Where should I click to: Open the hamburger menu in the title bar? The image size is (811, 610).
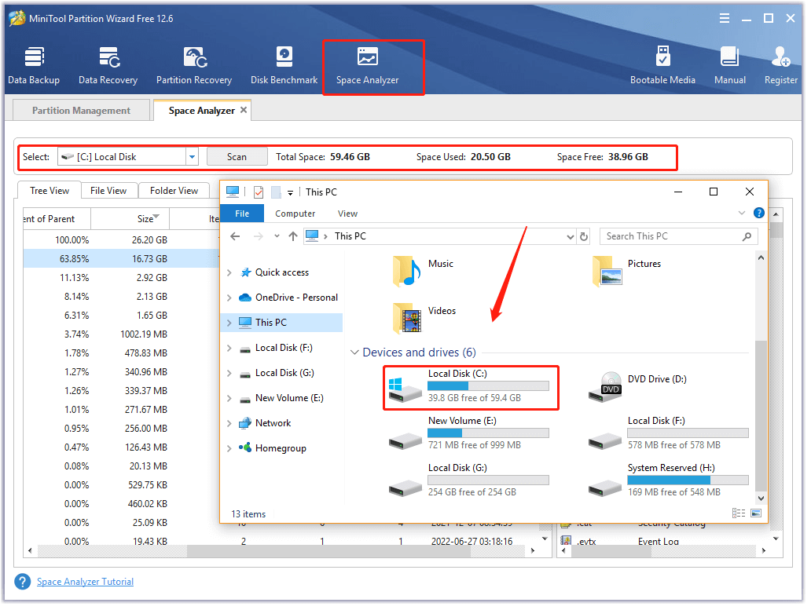(724, 17)
